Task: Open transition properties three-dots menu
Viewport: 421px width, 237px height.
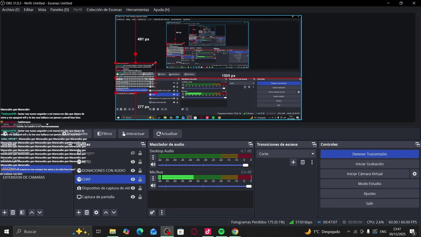Action: (x=312, y=162)
